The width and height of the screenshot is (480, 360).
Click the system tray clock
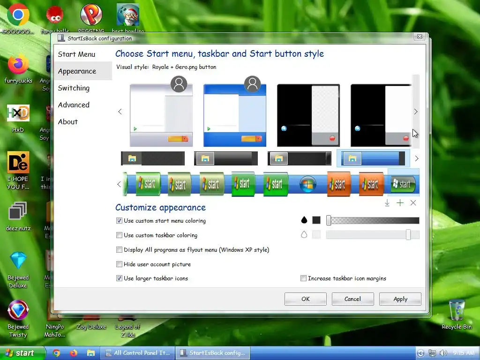[463, 353]
